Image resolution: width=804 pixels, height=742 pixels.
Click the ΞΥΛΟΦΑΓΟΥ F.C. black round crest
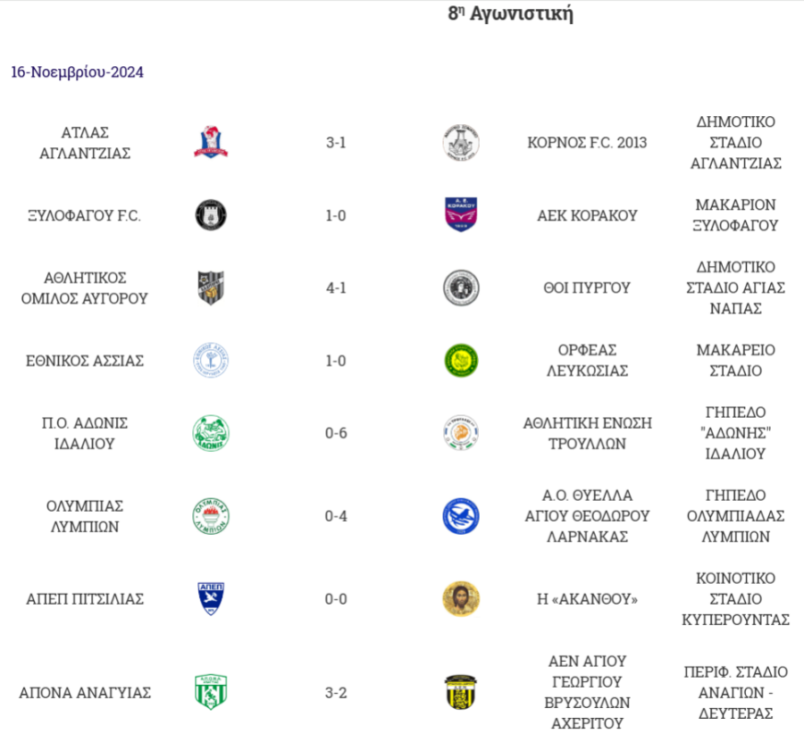(x=211, y=214)
